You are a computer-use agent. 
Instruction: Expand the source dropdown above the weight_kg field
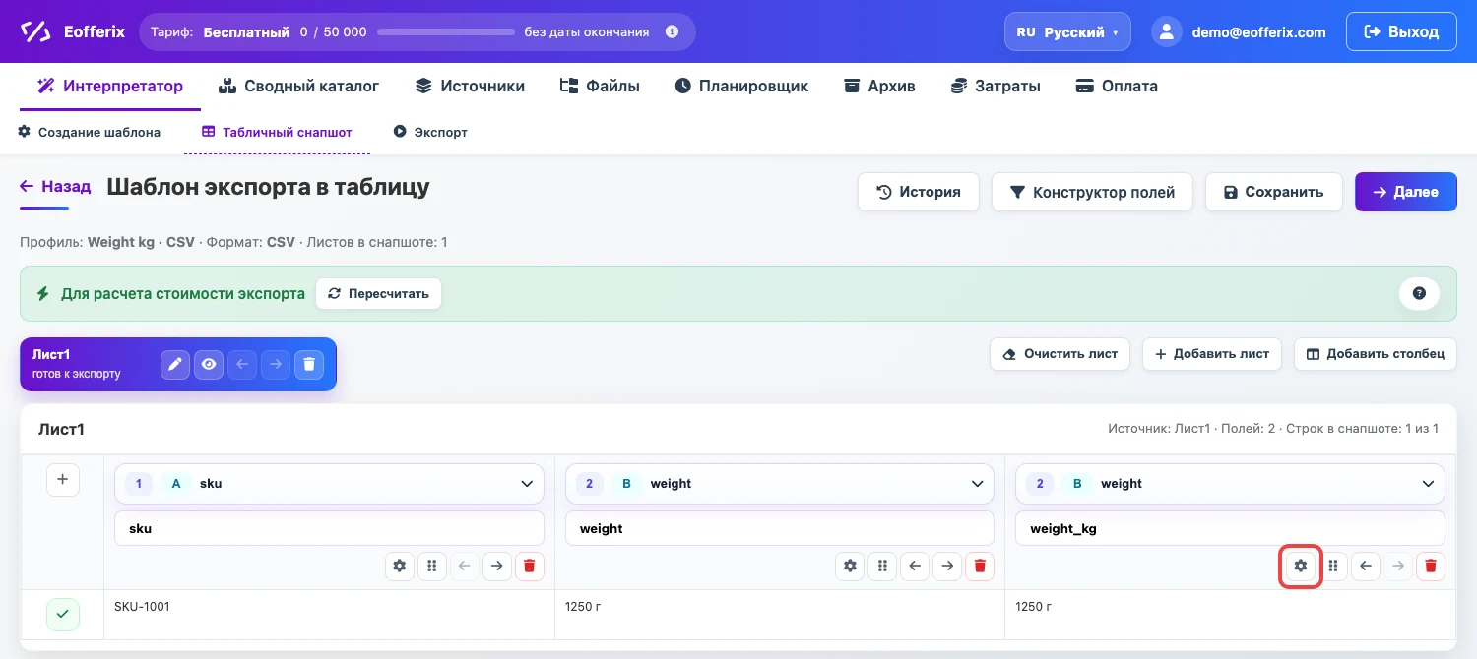(1230, 484)
